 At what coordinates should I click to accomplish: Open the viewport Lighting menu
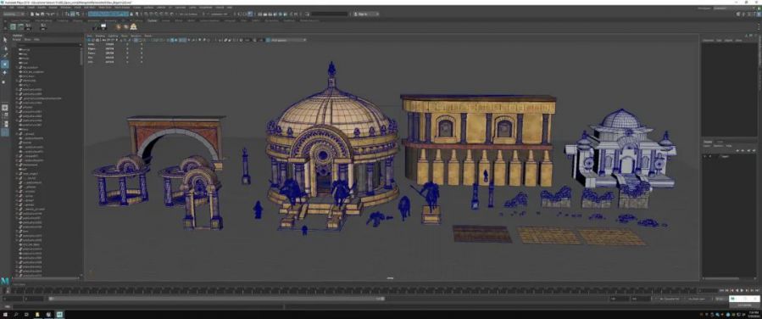coord(113,36)
